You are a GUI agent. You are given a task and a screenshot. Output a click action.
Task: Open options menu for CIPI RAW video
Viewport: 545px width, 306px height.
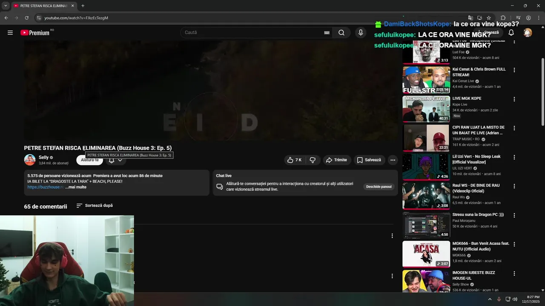coord(514,128)
